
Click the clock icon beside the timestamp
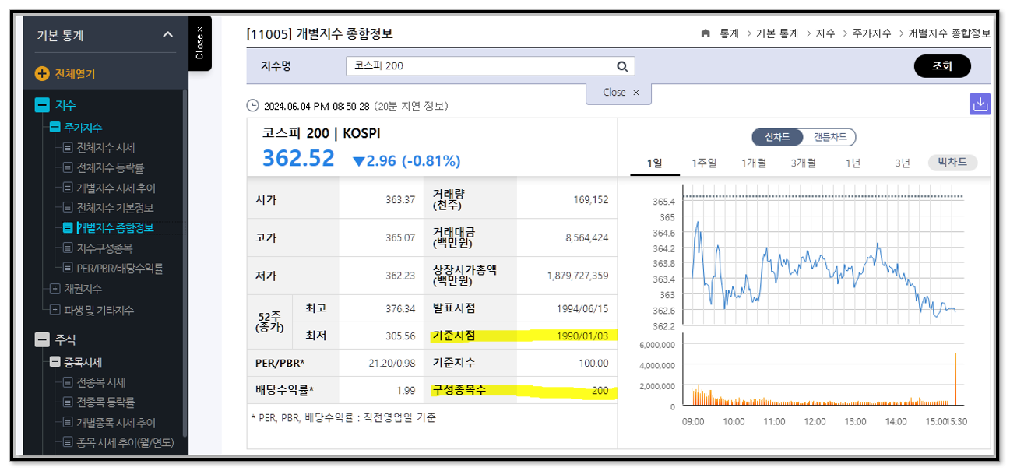(252, 106)
